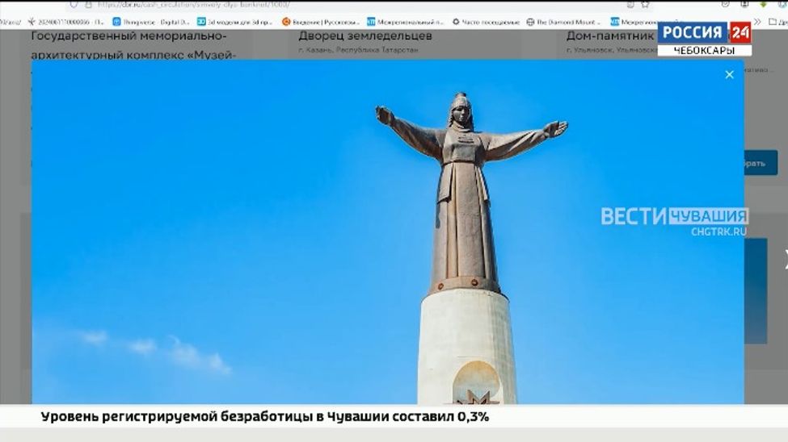788x442 pixels.
Task: Open the Часто посещаемые bookmark folder
Action: tap(486, 22)
